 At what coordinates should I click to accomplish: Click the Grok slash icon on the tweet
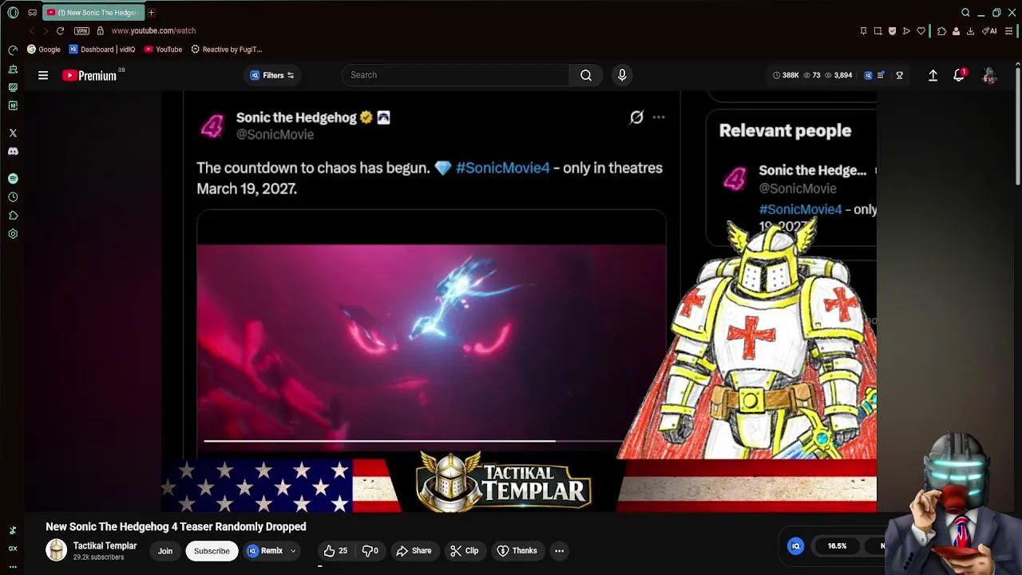(636, 117)
